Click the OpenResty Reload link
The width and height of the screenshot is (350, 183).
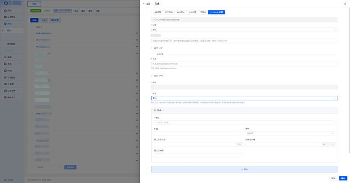pos(90,11)
